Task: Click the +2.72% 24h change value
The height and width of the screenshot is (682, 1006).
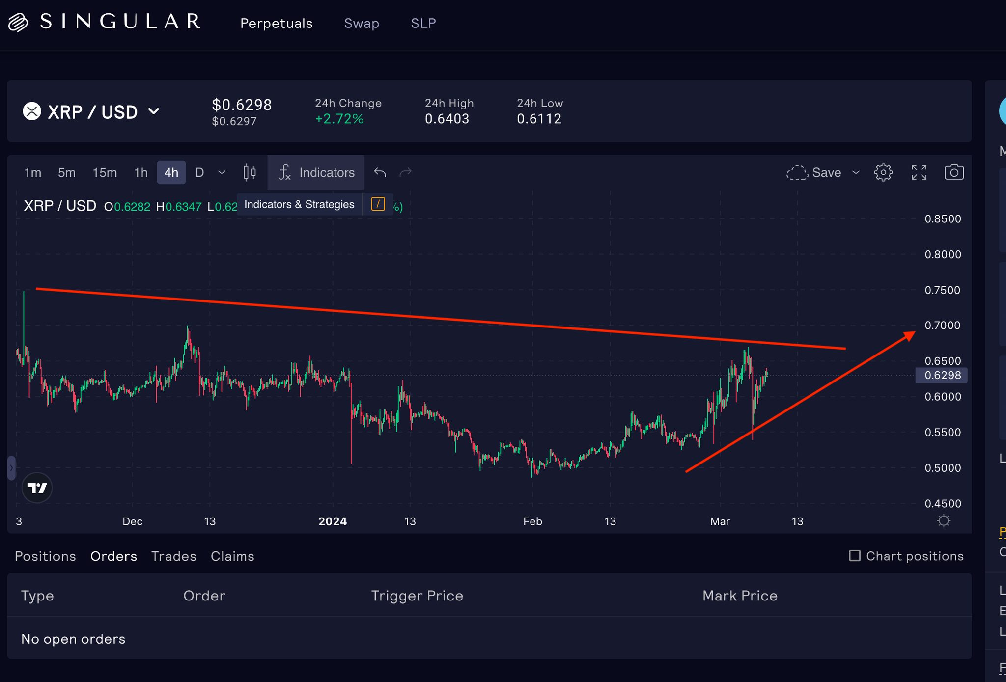Action: coord(339,119)
